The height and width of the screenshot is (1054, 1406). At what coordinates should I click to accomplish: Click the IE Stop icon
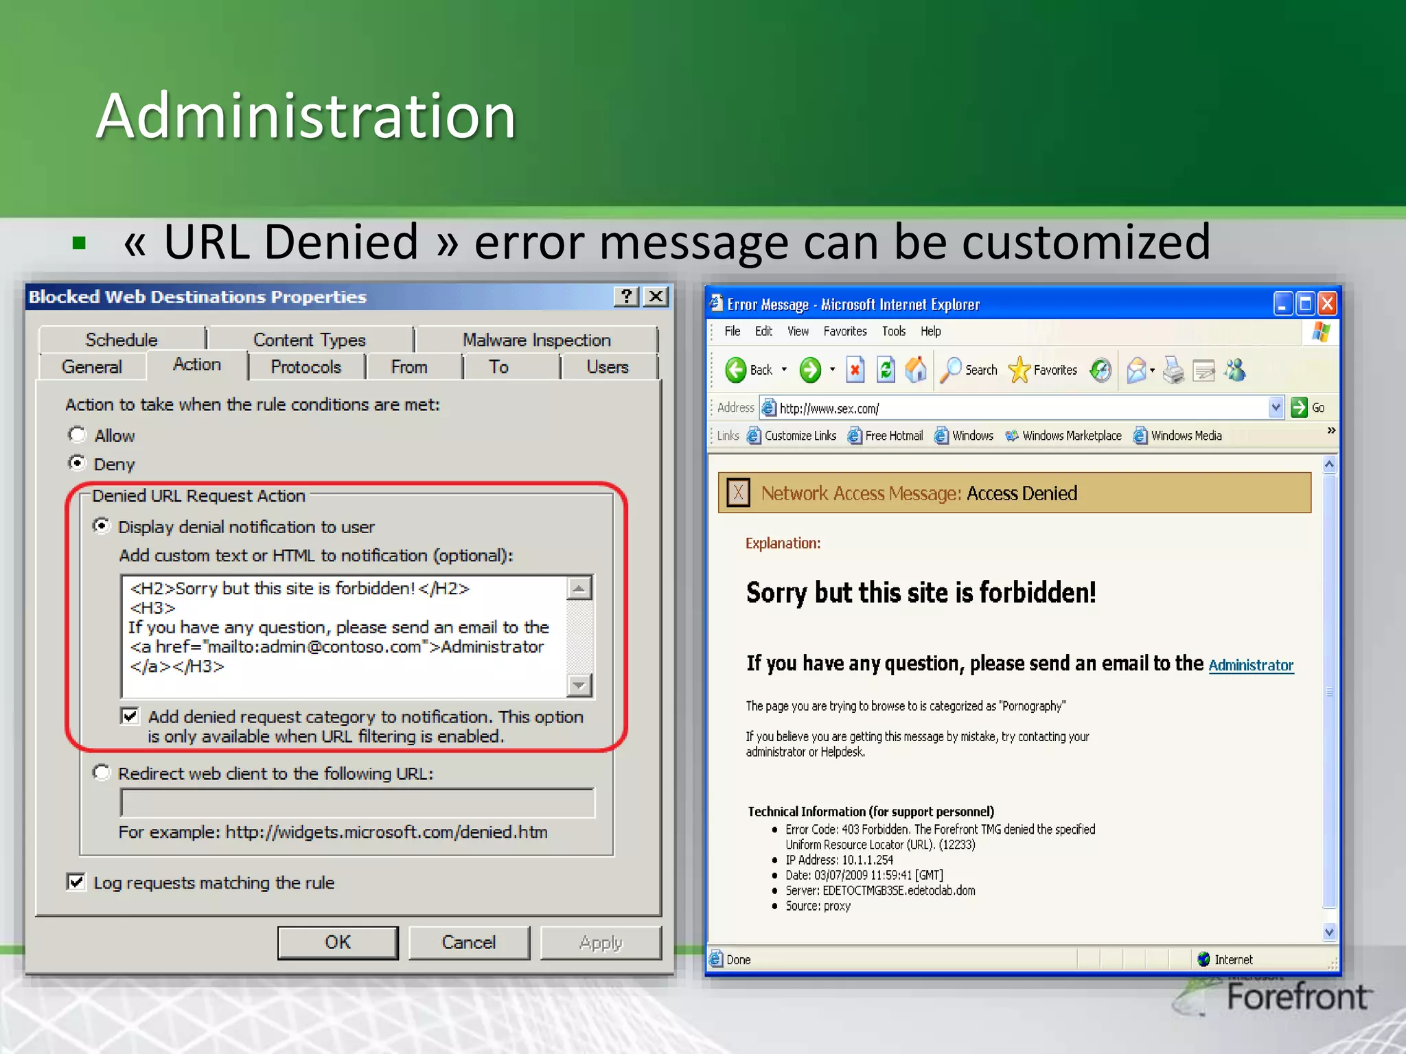(855, 370)
